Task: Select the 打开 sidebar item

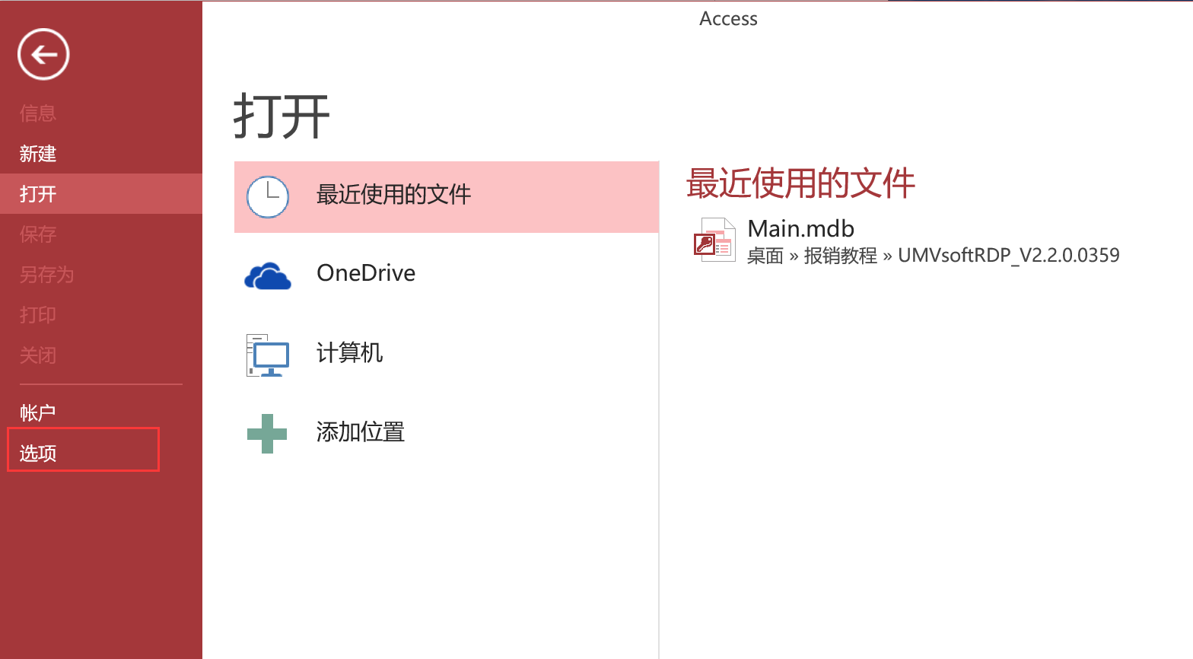Action: pyautogui.click(x=101, y=194)
